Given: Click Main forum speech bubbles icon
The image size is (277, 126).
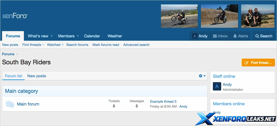Looking at the screenshot, I should tap(10, 104).
